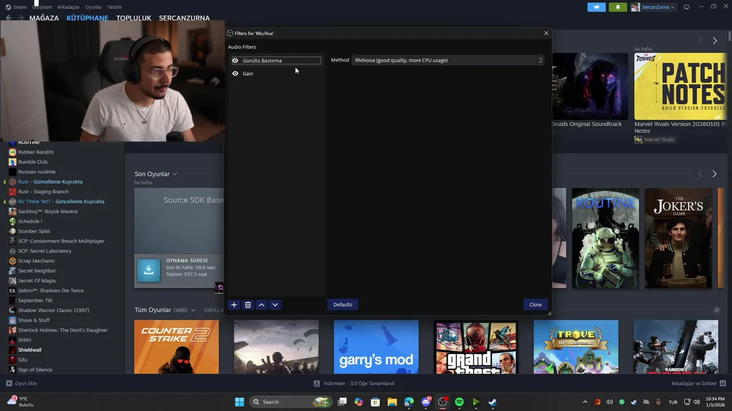
Task: Toggle visibility of the Gain filter
Action: pyautogui.click(x=235, y=74)
